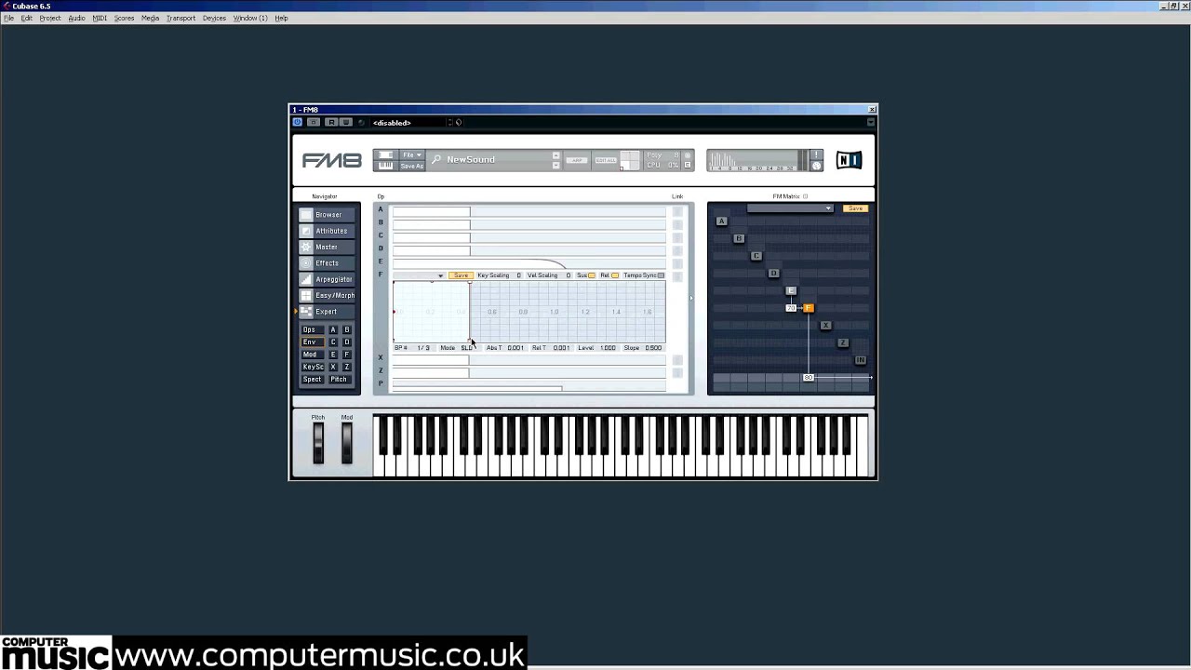Image resolution: width=1191 pixels, height=670 pixels.
Task: Open the File menu in Cubase
Action: 8,18
